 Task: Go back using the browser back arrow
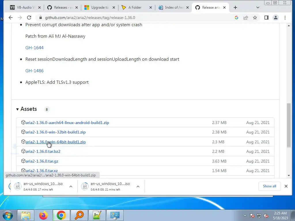click(11, 18)
